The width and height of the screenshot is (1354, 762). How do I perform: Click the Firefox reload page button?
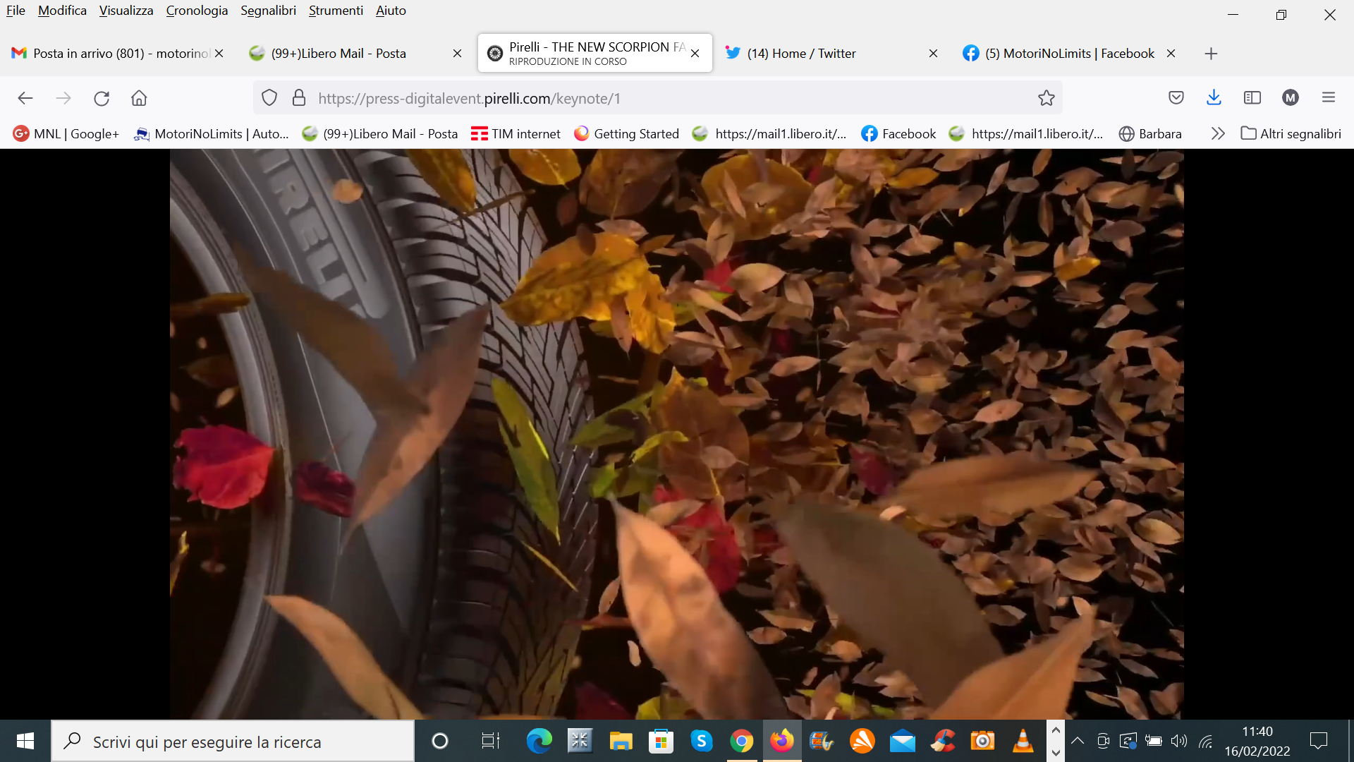point(102,98)
